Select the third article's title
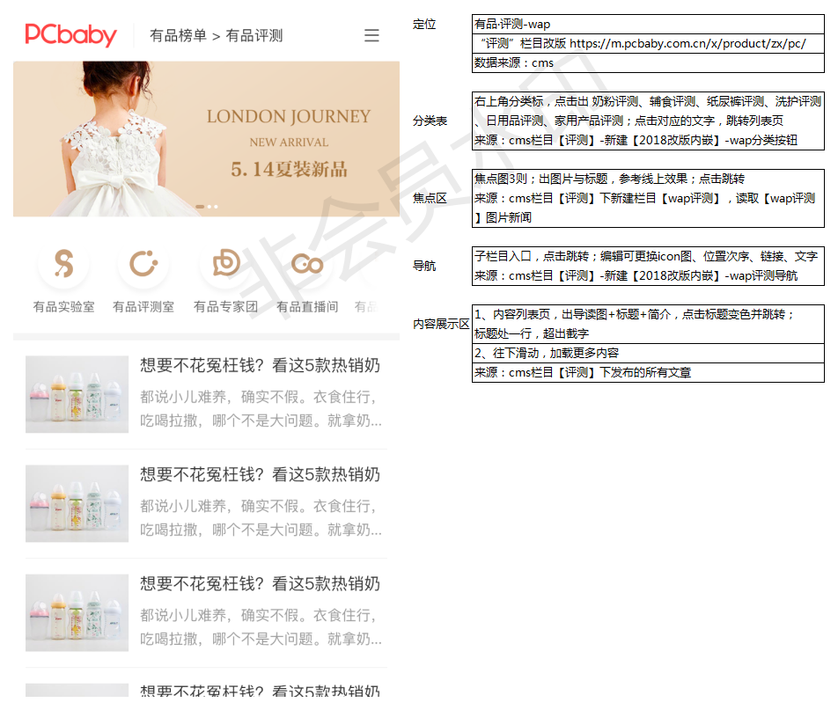The width and height of the screenshot is (838, 710). [260, 583]
